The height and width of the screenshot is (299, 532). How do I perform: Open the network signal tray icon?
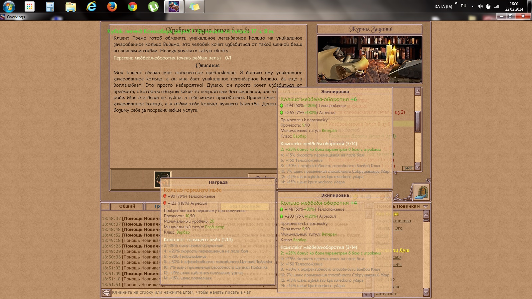(497, 6)
